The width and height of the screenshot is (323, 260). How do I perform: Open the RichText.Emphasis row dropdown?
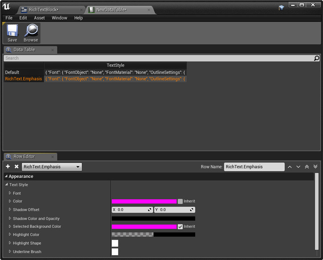pos(52,167)
